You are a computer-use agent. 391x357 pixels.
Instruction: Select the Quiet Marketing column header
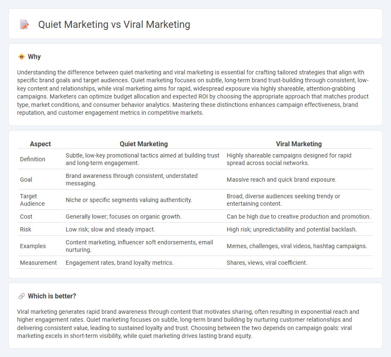point(144,144)
